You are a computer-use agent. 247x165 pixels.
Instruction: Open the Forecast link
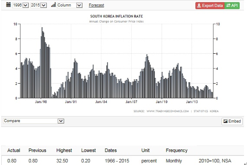[x=96, y=5]
